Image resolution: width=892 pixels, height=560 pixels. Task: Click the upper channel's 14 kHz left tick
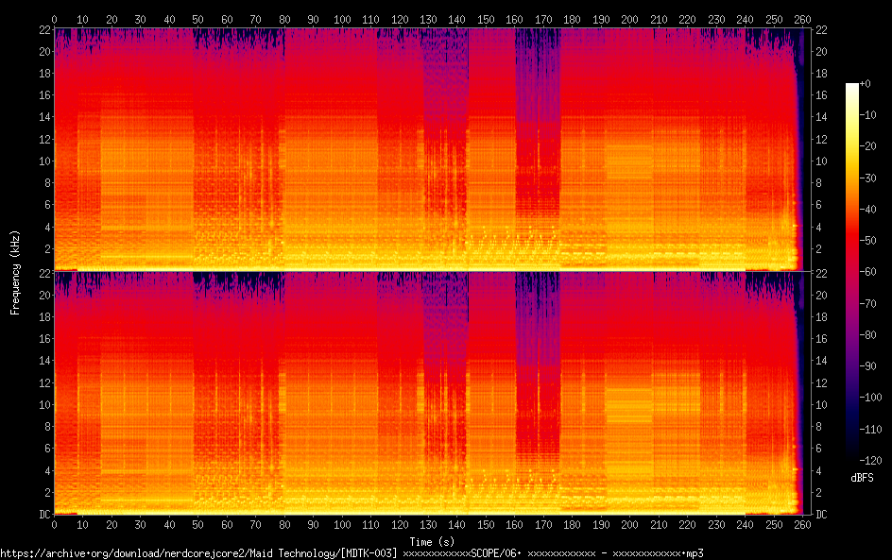pos(43,117)
